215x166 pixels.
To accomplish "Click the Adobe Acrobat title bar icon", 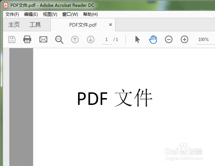I will point(6,5).
